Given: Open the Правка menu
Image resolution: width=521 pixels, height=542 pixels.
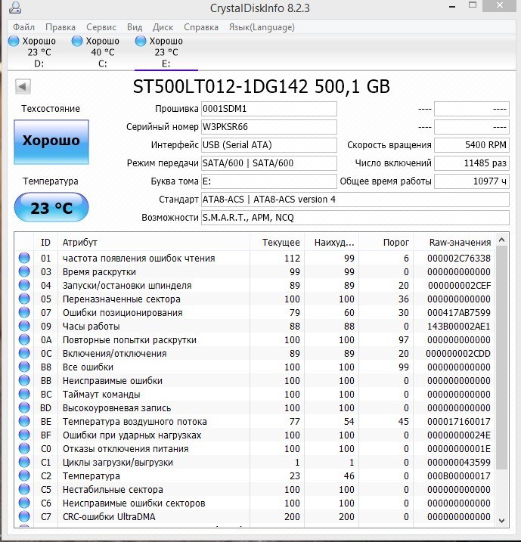Looking at the screenshot, I should click(x=60, y=27).
